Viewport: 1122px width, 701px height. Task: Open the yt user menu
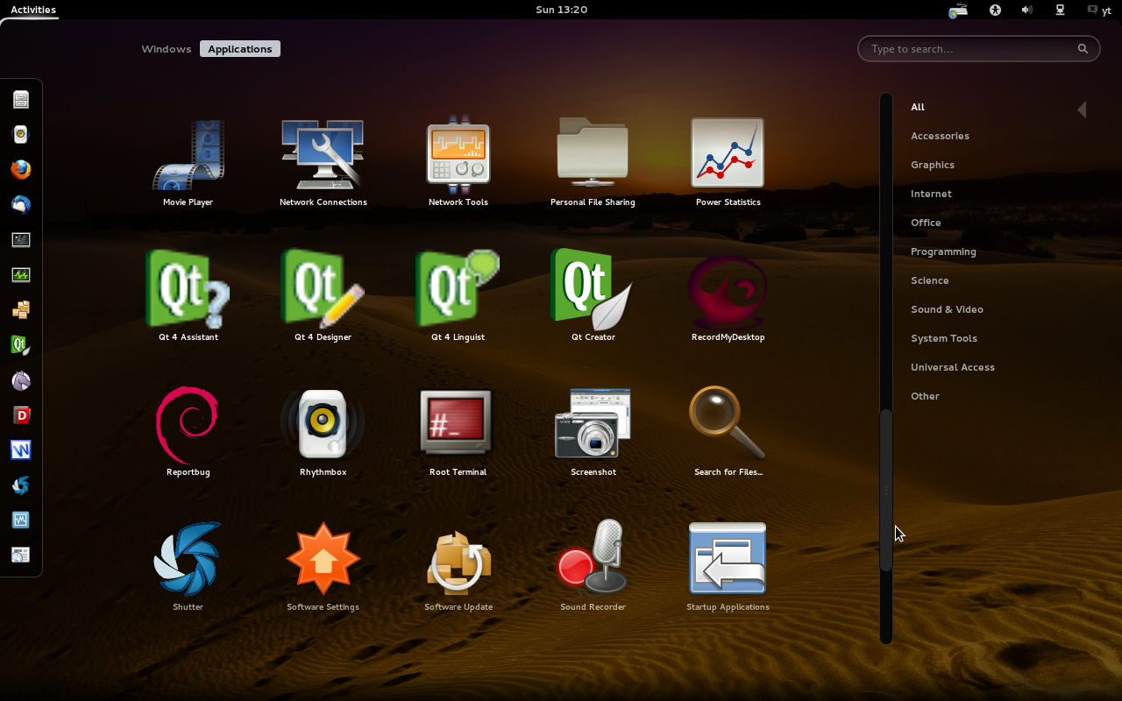[x=1100, y=11]
